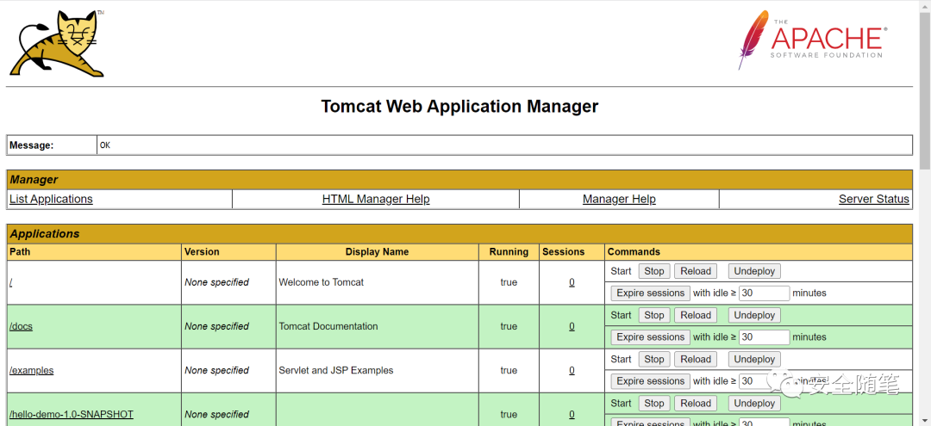The width and height of the screenshot is (931, 426).
Task: Click "None specified" version for root application
Action: (x=216, y=282)
